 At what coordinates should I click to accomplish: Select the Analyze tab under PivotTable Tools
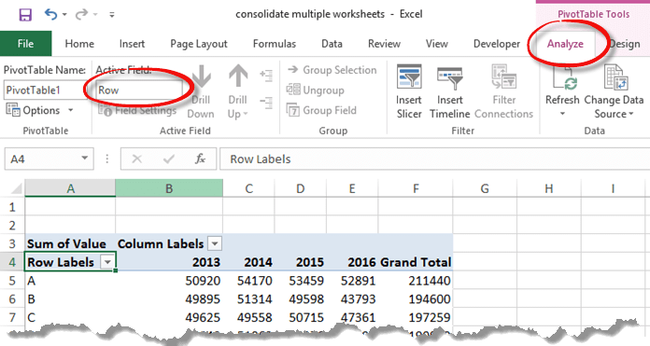(565, 44)
